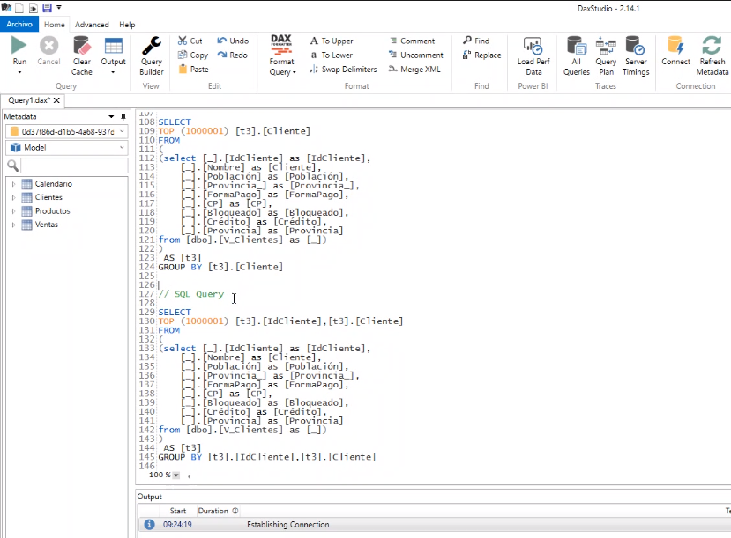Screen dimensions: 731x538
Task: Click Load Perf Data for Power BI
Action: 533,55
